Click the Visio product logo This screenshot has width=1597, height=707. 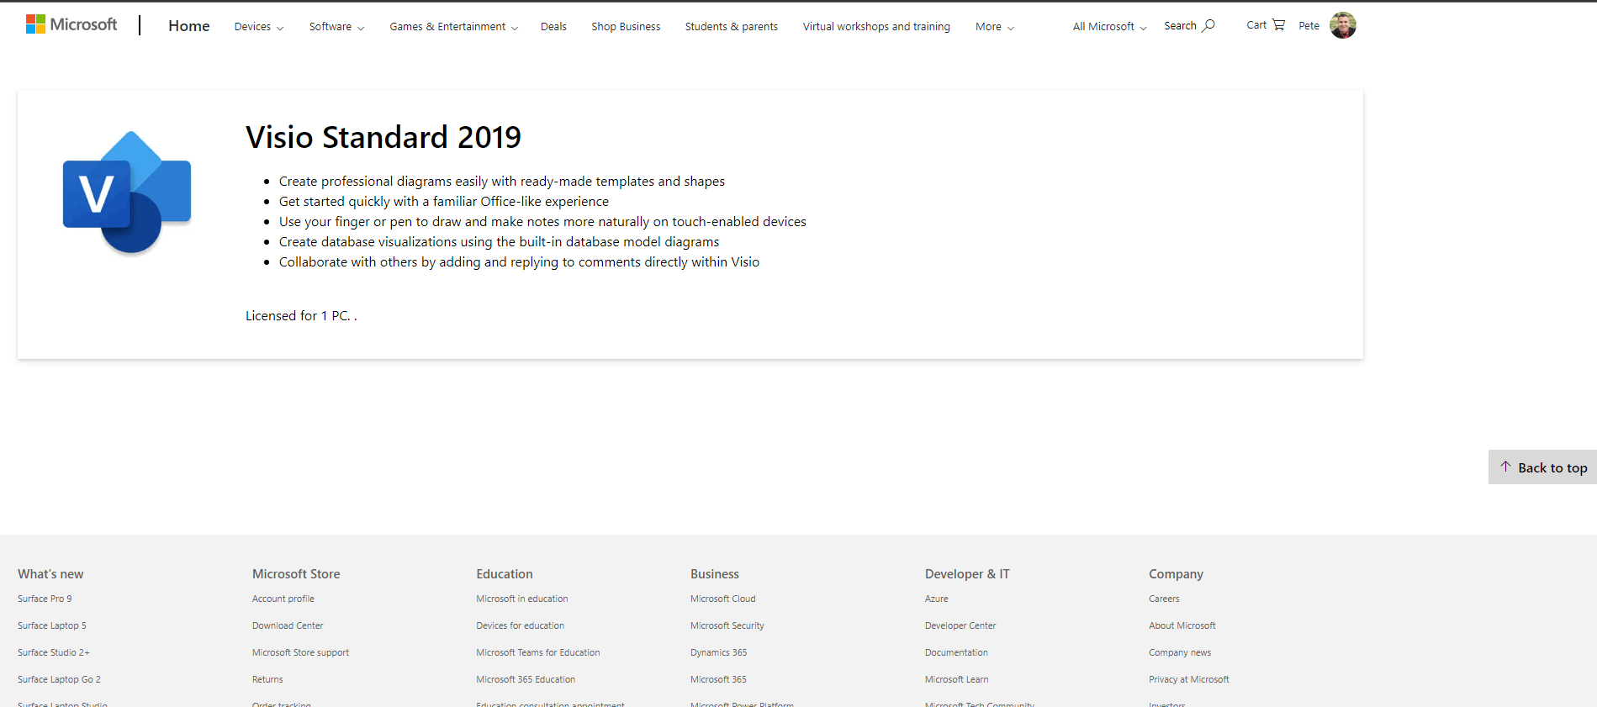click(127, 193)
